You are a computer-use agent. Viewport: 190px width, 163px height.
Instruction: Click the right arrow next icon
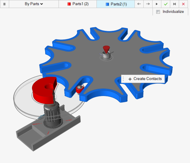(x=148, y=4)
